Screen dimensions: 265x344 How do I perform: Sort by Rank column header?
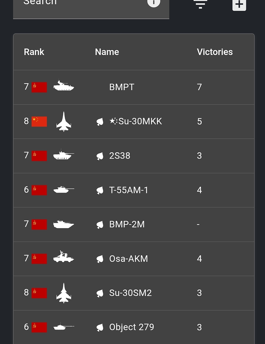(34, 52)
